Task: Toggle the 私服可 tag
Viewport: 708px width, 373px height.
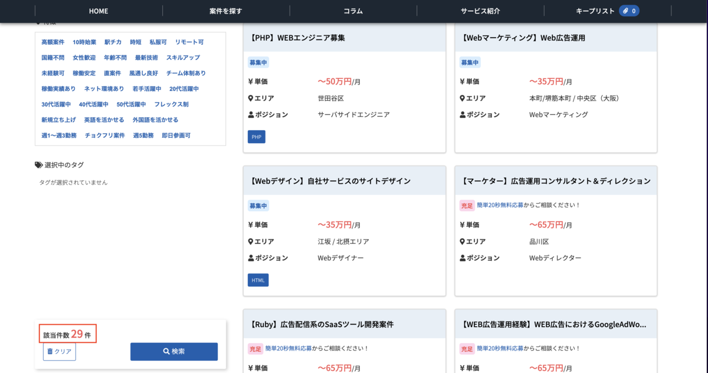Action: click(x=158, y=42)
